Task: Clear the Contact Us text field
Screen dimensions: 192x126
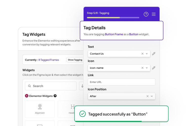Action: coord(142,54)
